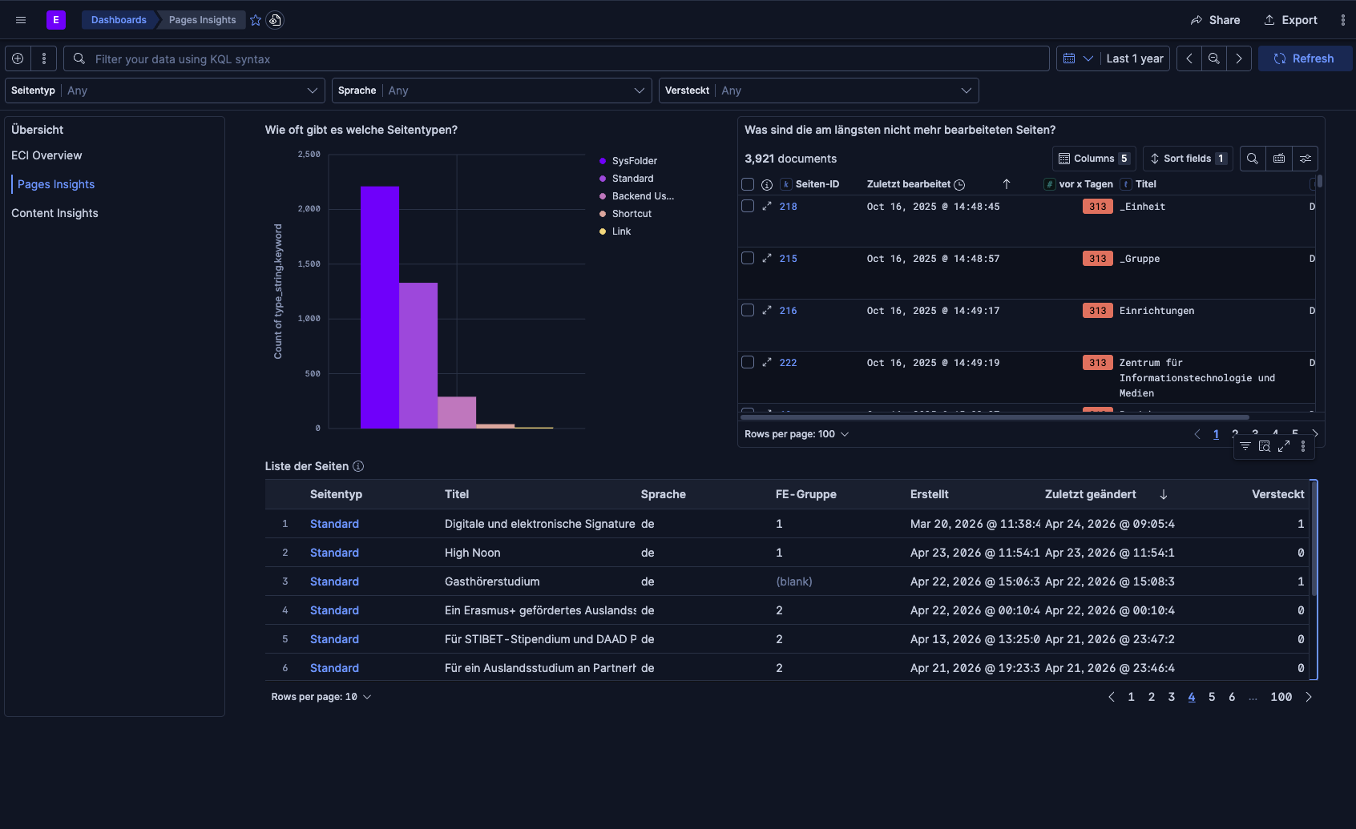Change documents Rows per page 100
This screenshot has height=829, width=1356.
(797, 434)
